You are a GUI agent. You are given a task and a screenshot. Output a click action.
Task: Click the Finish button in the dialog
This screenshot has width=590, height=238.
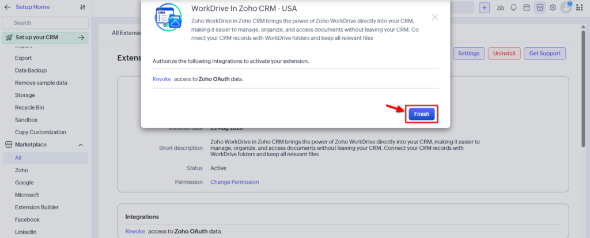tap(421, 114)
